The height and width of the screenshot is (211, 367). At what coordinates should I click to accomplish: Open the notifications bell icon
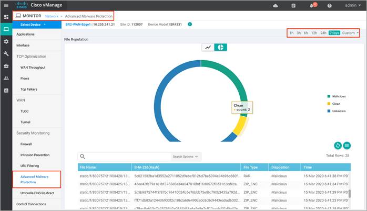[x=312, y=6]
